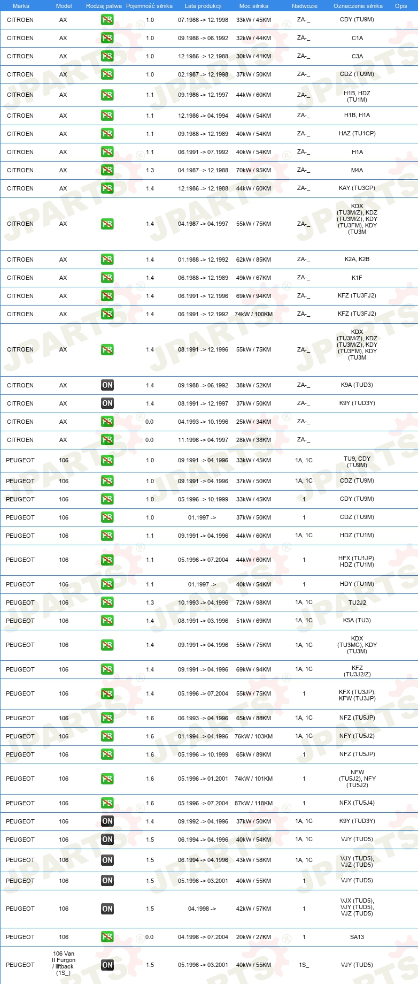
Task: Click the 87kW / 118KM power value
Action: 254,803
